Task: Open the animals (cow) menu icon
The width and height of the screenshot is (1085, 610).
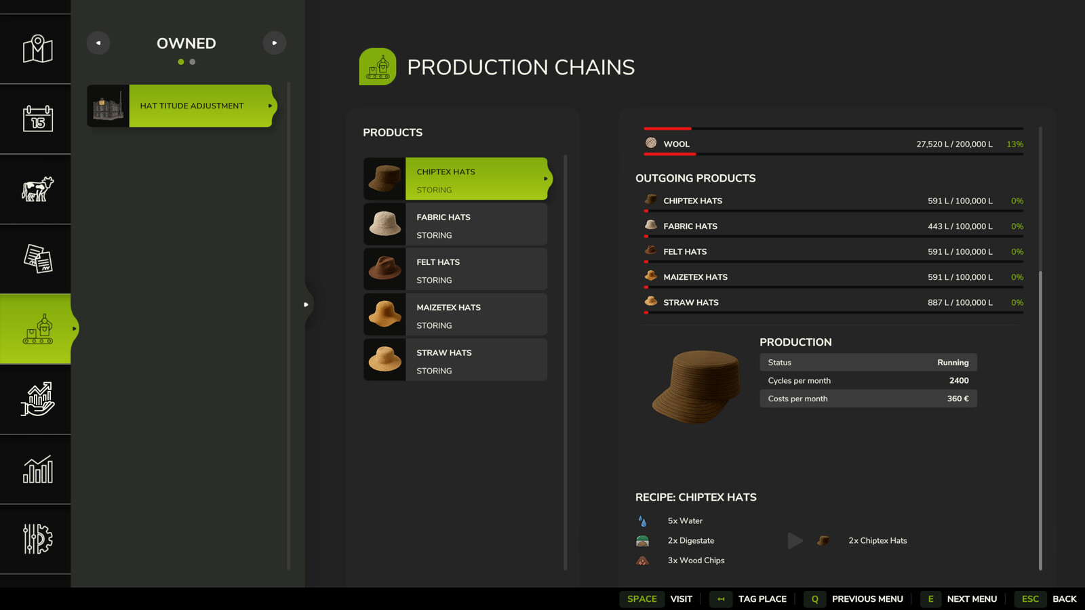Action: click(x=37, y=189)
